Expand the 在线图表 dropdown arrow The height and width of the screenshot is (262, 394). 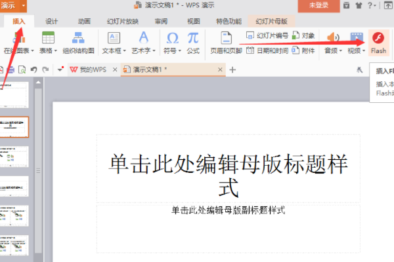(32, 50)
